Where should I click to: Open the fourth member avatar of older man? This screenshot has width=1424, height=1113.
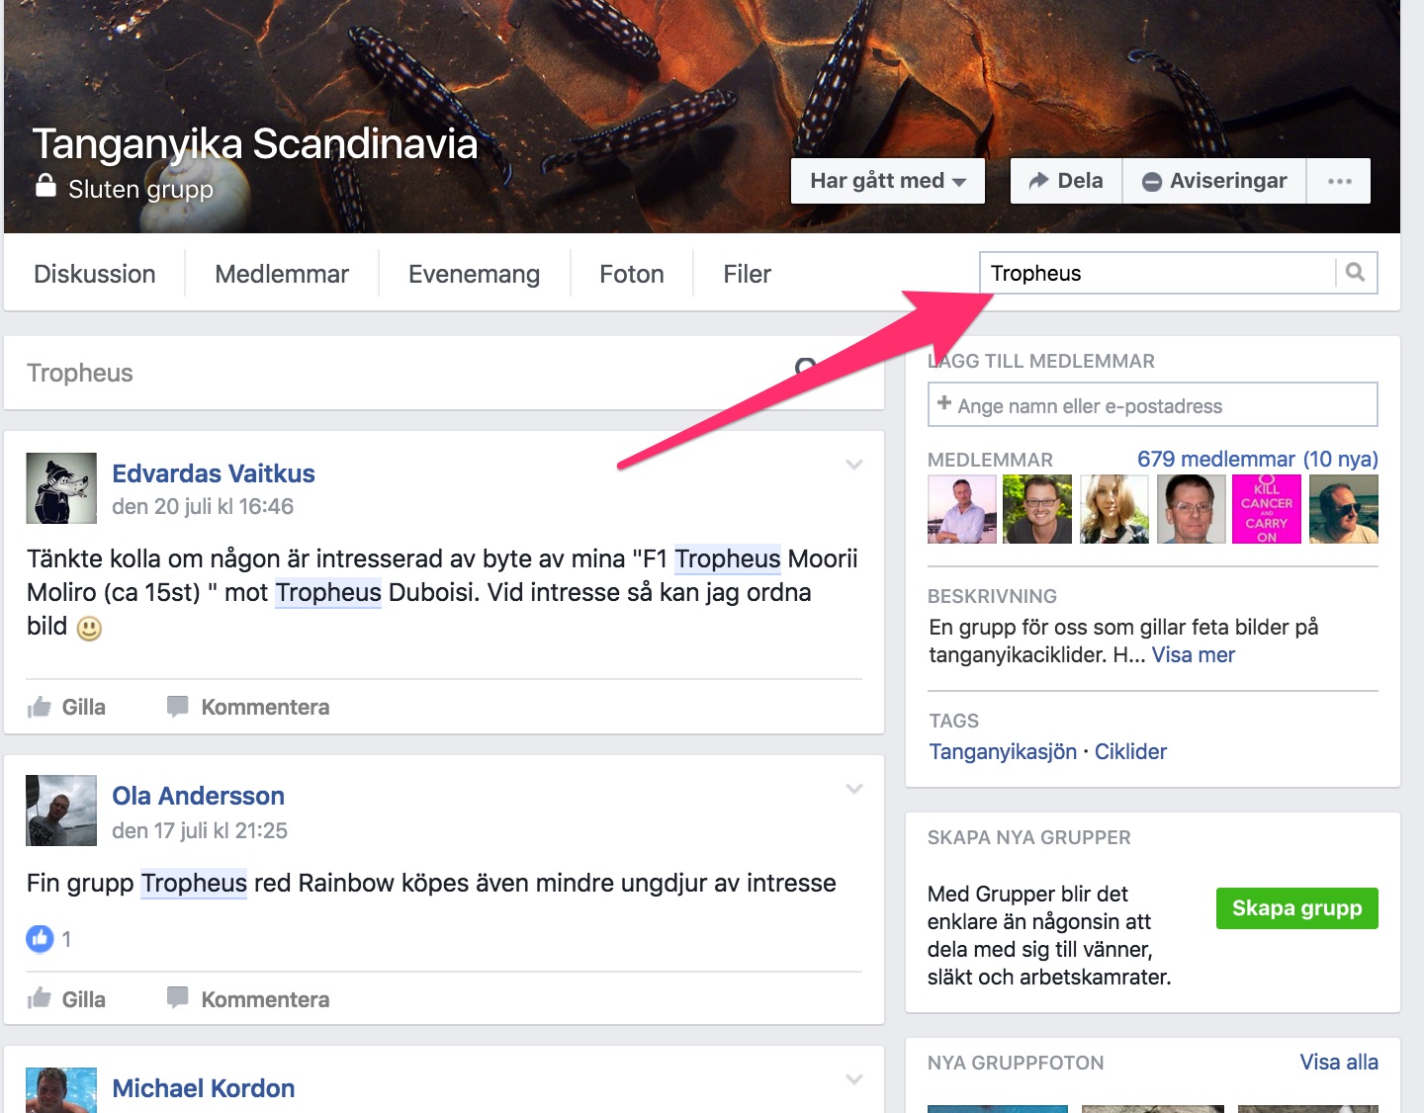(1191, 509)
